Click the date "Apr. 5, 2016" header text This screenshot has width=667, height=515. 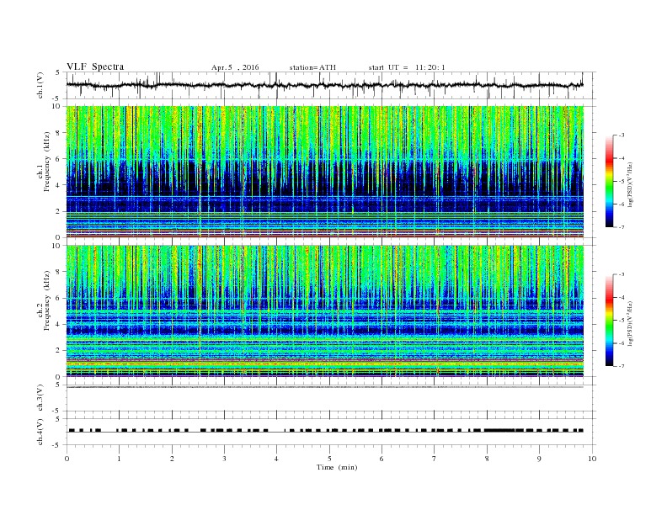pos(235,67)
